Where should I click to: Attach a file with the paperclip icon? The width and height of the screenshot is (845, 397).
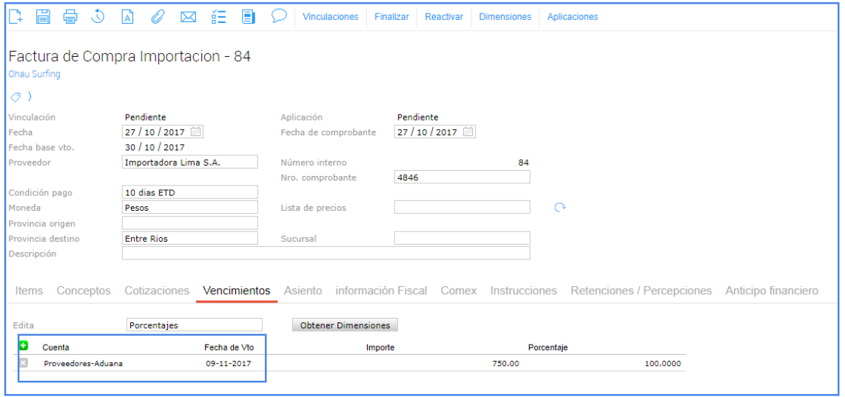click(157, 17)
